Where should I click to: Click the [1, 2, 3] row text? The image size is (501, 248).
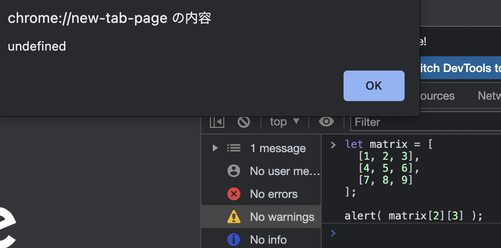[x=388, y=156]
